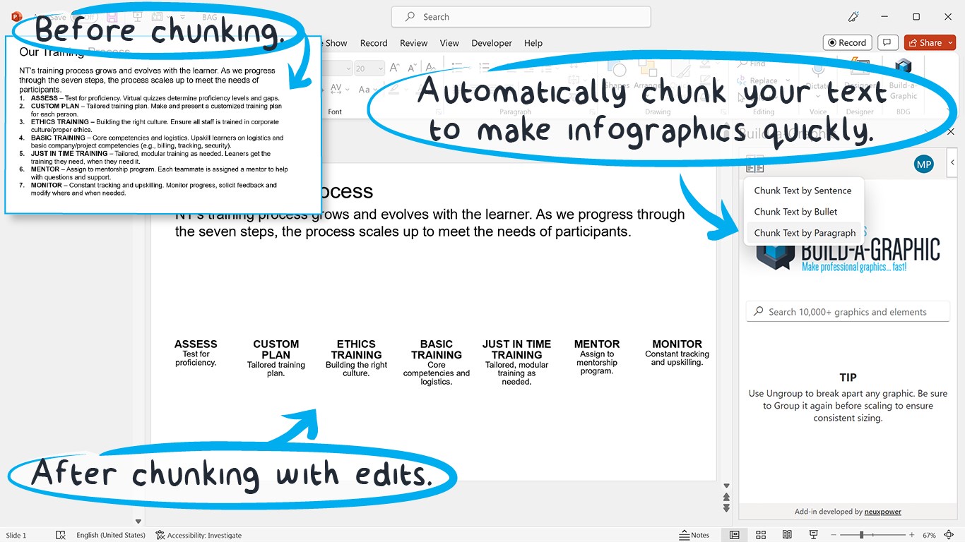The height and width of the screenshot is (542, 965).
Task: Toggle the Notes pane from status bar
Action: (x=694, y=535)
